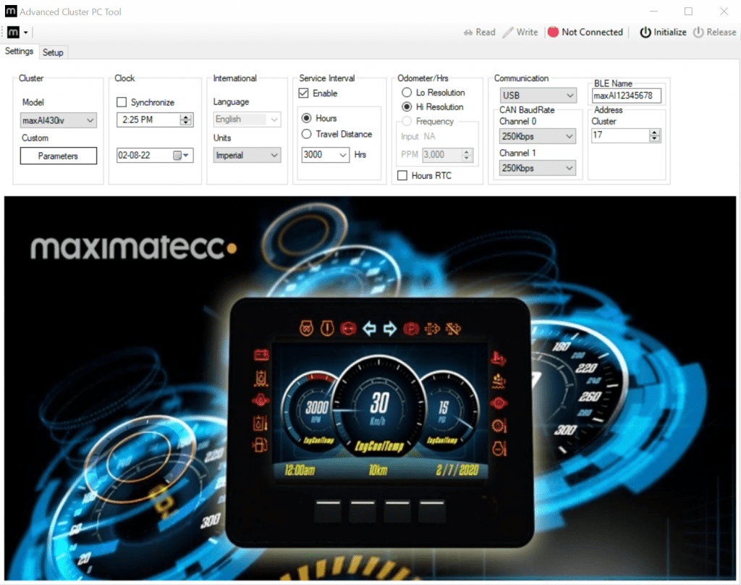
Task: Switch to the Setup tab
Action: tap(53, 52)
